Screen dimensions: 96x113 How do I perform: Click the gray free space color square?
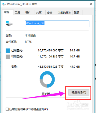(8, 57)
